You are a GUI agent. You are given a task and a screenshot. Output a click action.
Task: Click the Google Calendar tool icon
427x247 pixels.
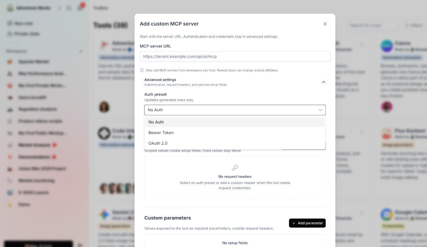[387, 215]
